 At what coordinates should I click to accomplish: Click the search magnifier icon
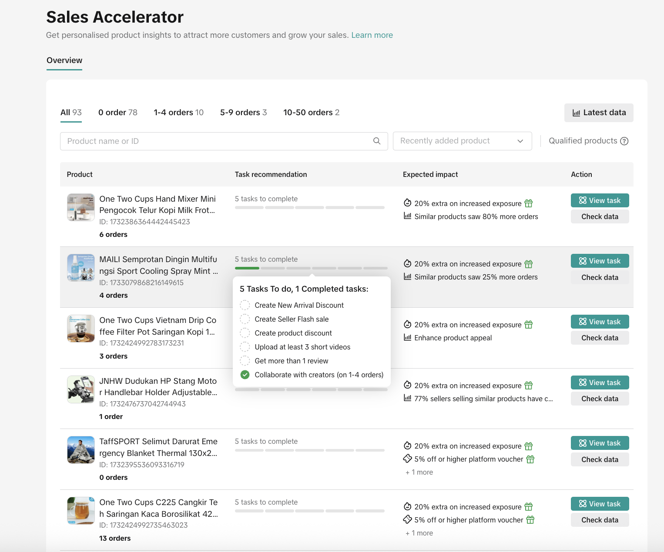click(377, 141)
